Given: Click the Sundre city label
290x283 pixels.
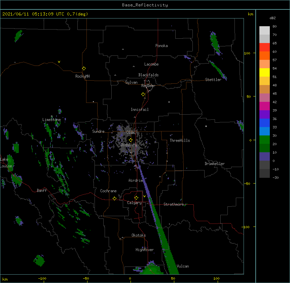Looking at the screenshot, I should tap(98, 131).
